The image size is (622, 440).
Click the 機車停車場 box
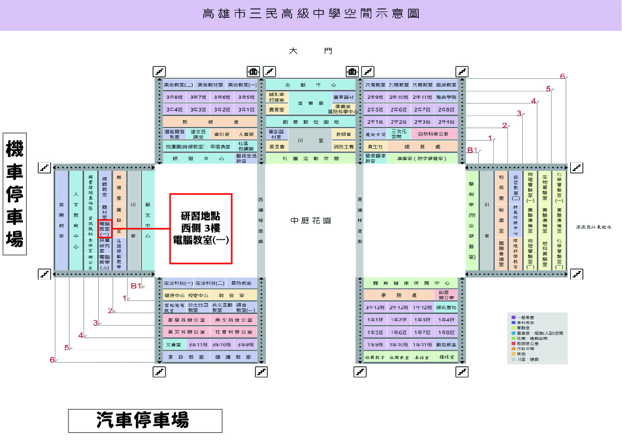[x=15, y=194]
